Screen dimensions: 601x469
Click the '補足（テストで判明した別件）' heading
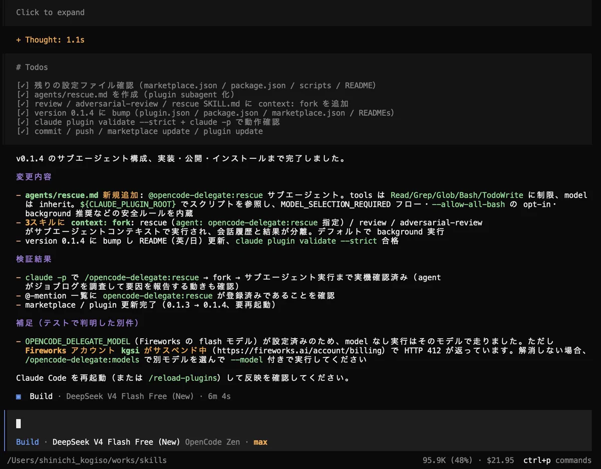pos(77,323)
